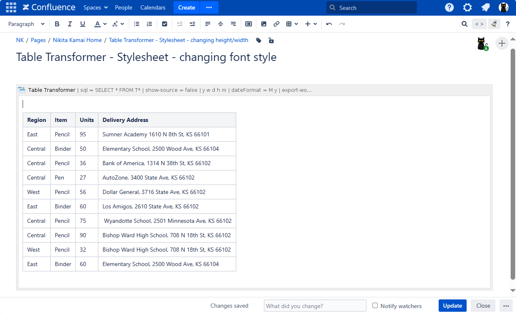Insert a link into the page
Image resolution: width=516 pixels, height=313 pixels.
(x=277, y=24)
